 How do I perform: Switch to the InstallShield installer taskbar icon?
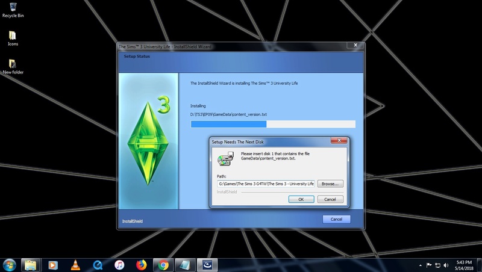[207, 265]
